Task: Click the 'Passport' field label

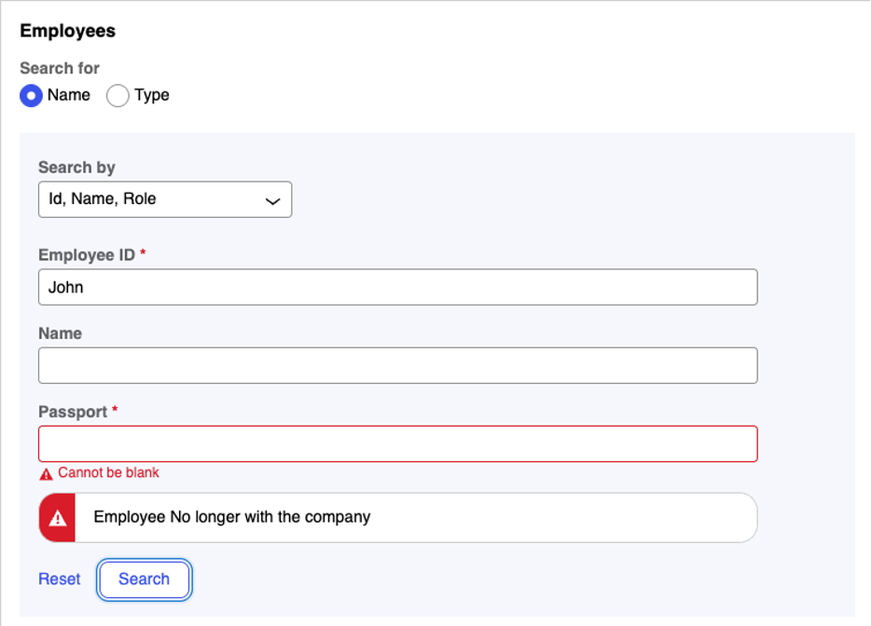Action: point(73,412)
